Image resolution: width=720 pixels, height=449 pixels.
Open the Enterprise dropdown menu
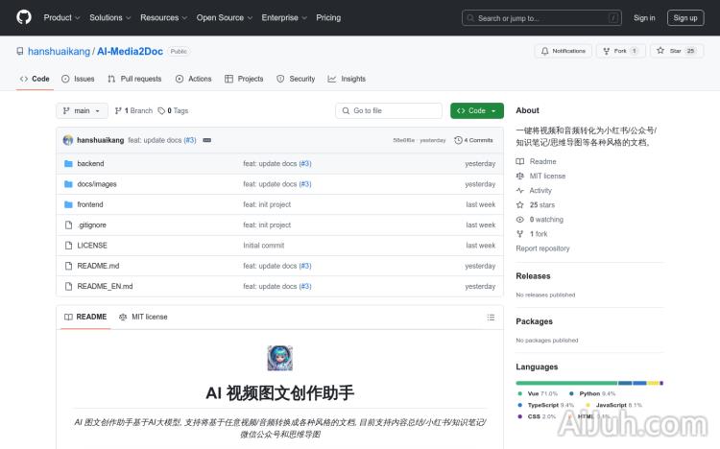coord(284,17)
